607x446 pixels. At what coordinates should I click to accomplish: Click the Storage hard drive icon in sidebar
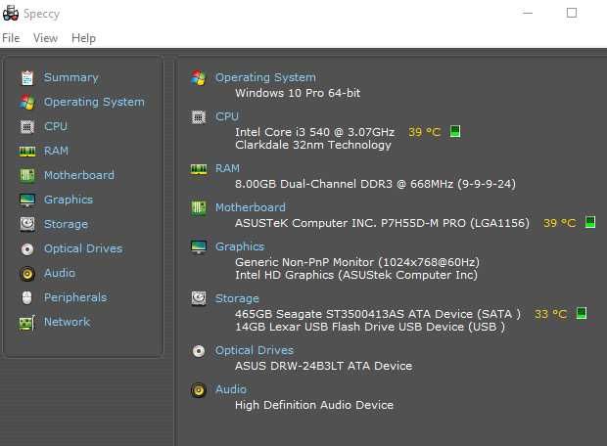(x=27, y=224)
